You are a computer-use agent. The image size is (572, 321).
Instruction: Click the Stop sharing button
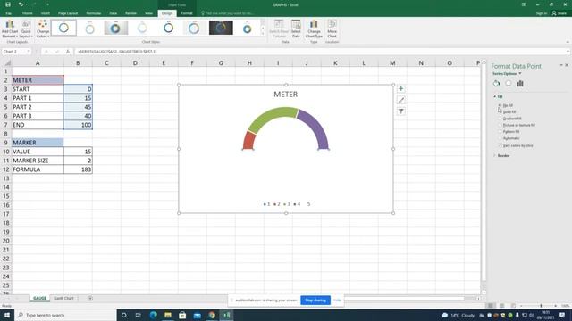click(315, 300)
